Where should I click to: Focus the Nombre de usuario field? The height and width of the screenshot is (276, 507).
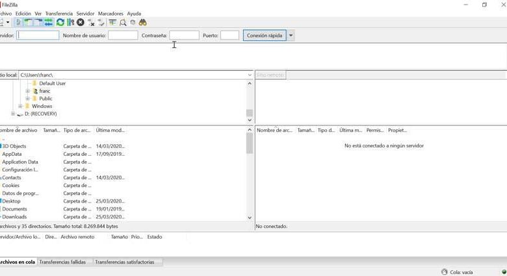123,35
